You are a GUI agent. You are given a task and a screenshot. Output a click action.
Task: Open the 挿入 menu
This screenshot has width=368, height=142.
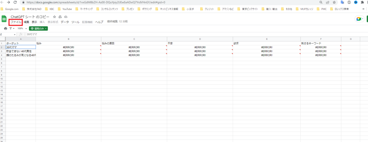click(42, 22)
